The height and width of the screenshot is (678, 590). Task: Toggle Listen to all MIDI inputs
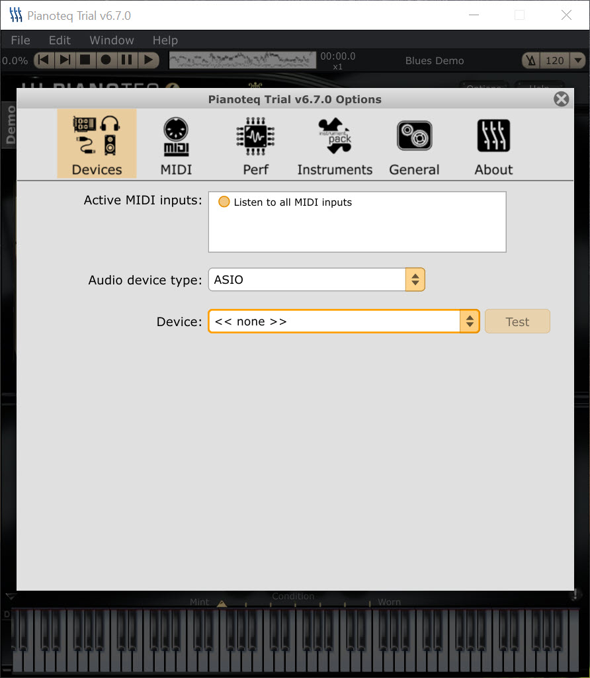point(224,202)
